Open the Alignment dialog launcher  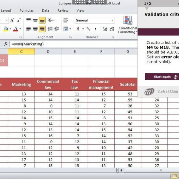point(70,37)
